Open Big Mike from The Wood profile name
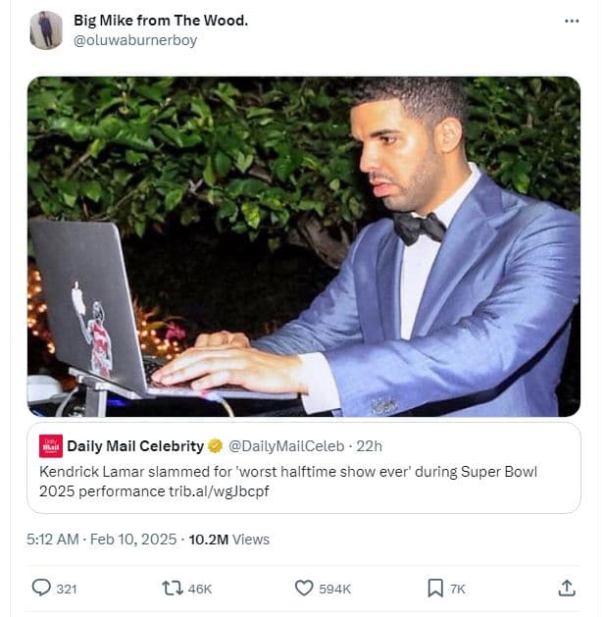Viewport: 603px width, 617px height. point(161,21)
